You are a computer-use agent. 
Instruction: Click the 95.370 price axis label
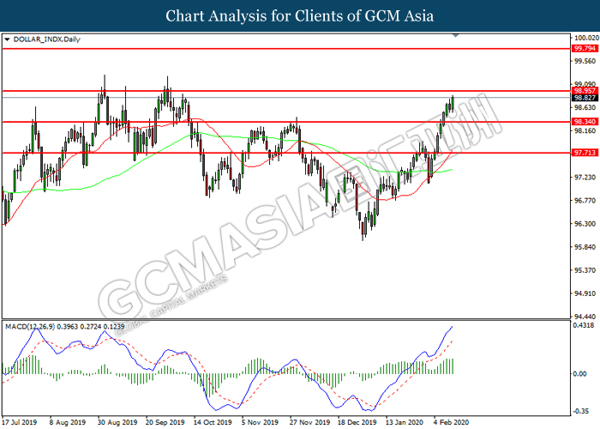tap(585, 271)
